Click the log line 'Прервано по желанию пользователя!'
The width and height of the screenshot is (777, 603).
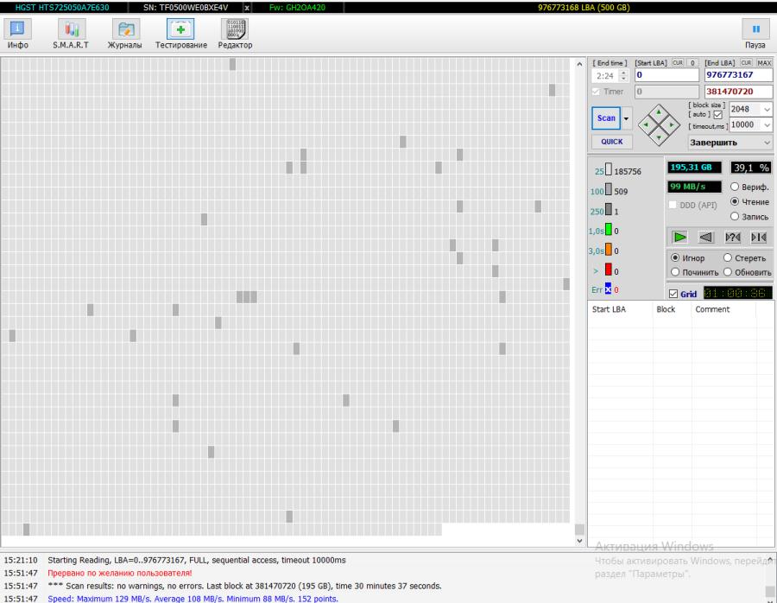[119, 573]
